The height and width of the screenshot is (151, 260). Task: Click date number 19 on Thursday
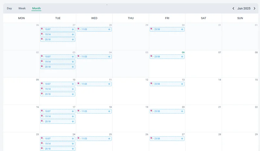pyautogui.click(x=147, y=107)
